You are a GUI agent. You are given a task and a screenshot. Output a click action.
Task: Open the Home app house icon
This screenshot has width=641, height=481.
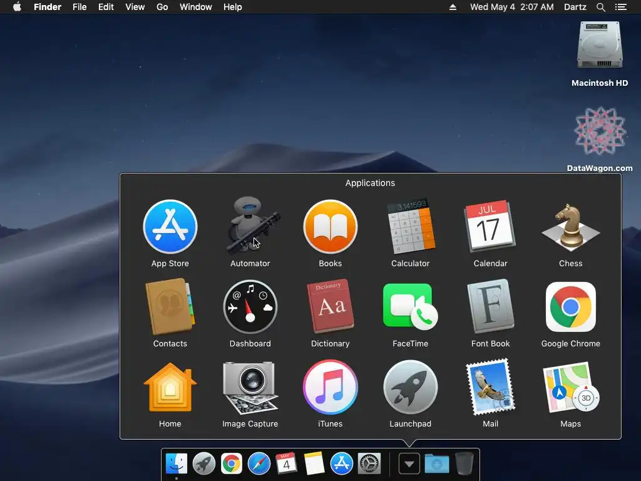[170, 387]
